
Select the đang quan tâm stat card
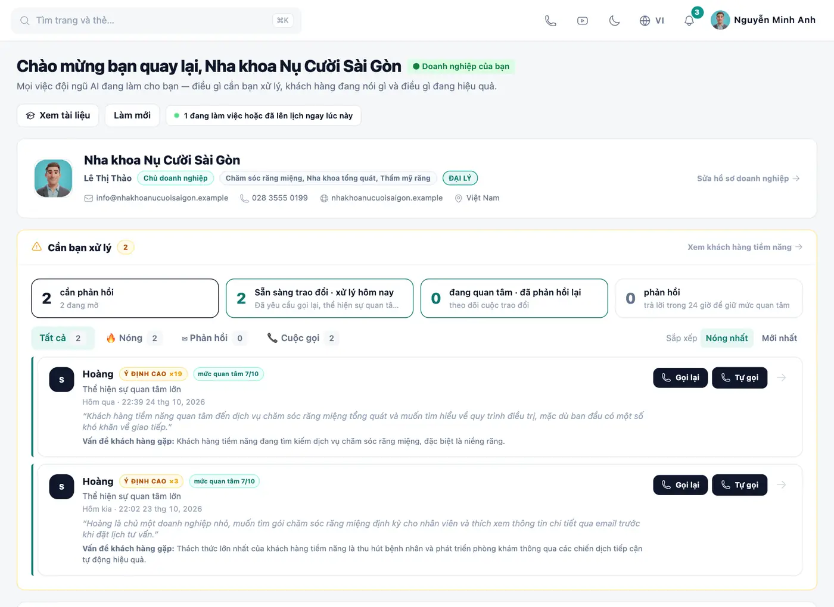click(514, 298)
